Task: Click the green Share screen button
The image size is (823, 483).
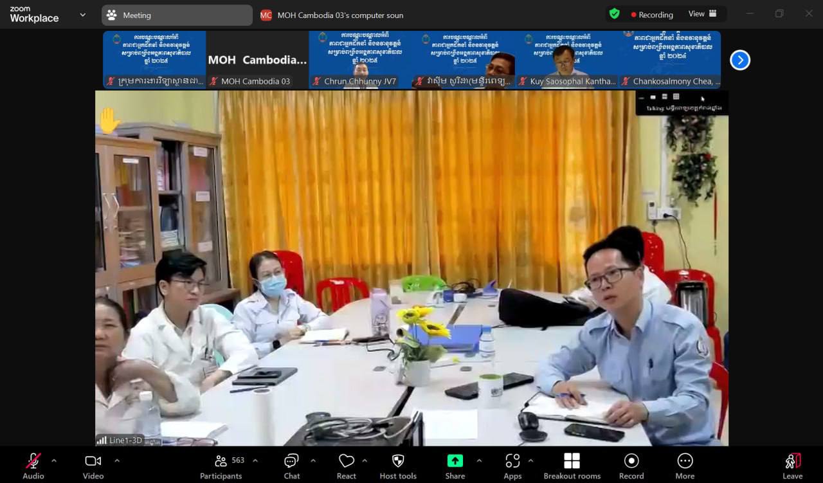Action: [455, 466]
